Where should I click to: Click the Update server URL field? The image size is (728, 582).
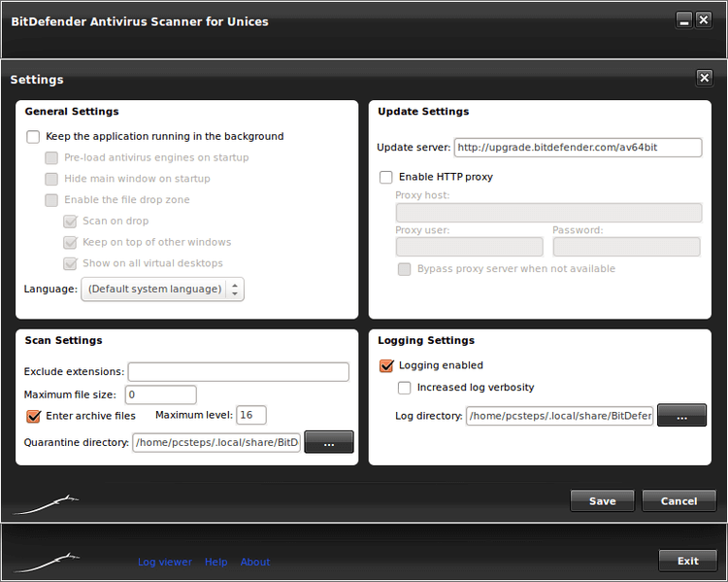pyautogui.click(x=579, y=148)
